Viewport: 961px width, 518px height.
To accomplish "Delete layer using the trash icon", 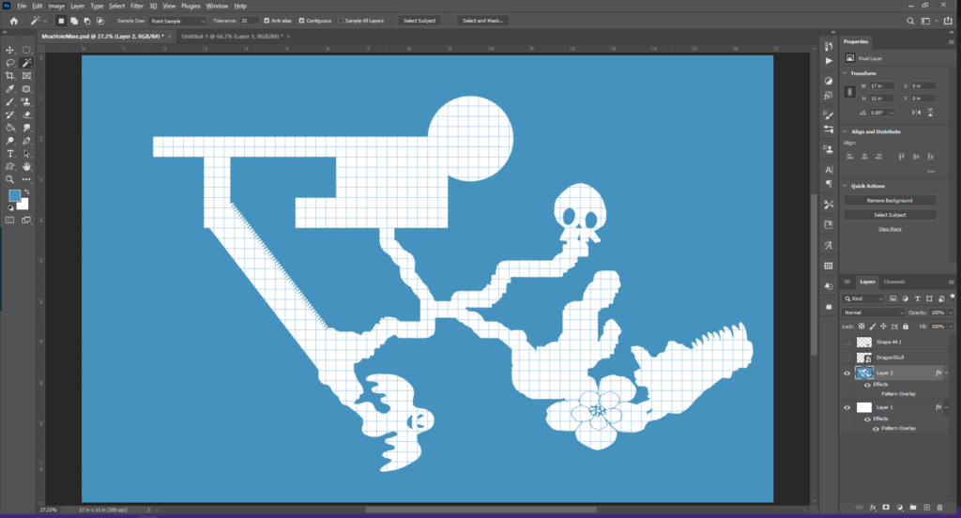I will pos(939,507).
